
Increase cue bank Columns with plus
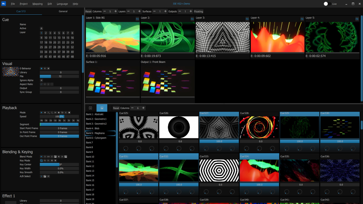(x=143, y=108)
